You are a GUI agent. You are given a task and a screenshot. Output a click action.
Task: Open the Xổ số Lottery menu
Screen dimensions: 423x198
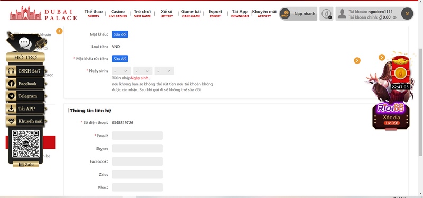(x=167, y=14)
